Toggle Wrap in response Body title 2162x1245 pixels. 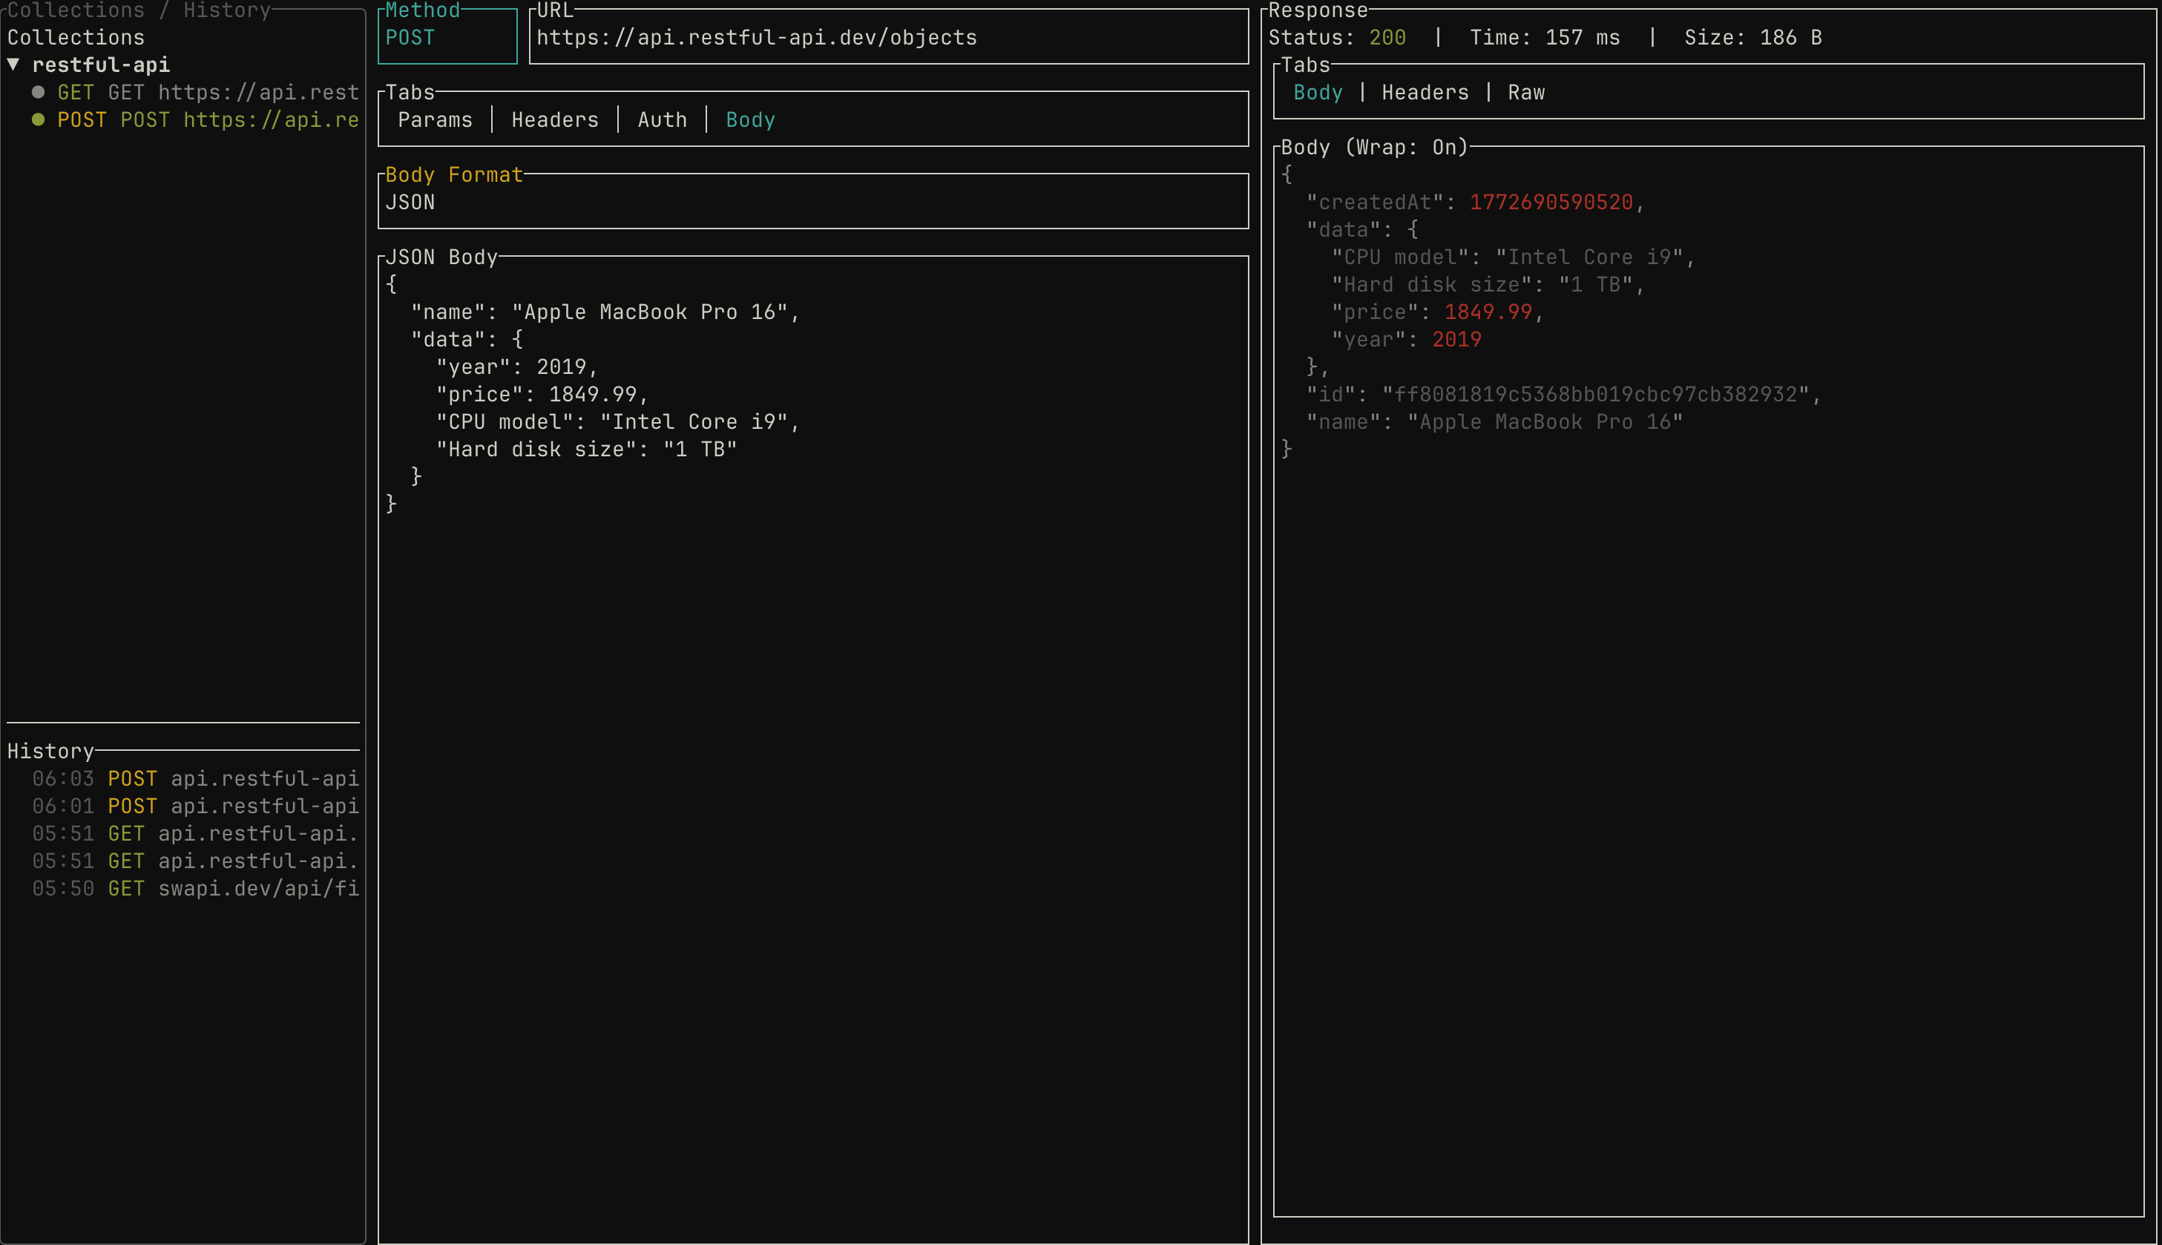[x=1406, y=147]
